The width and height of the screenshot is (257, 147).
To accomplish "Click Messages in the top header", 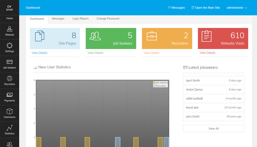I will pos(176,8).
